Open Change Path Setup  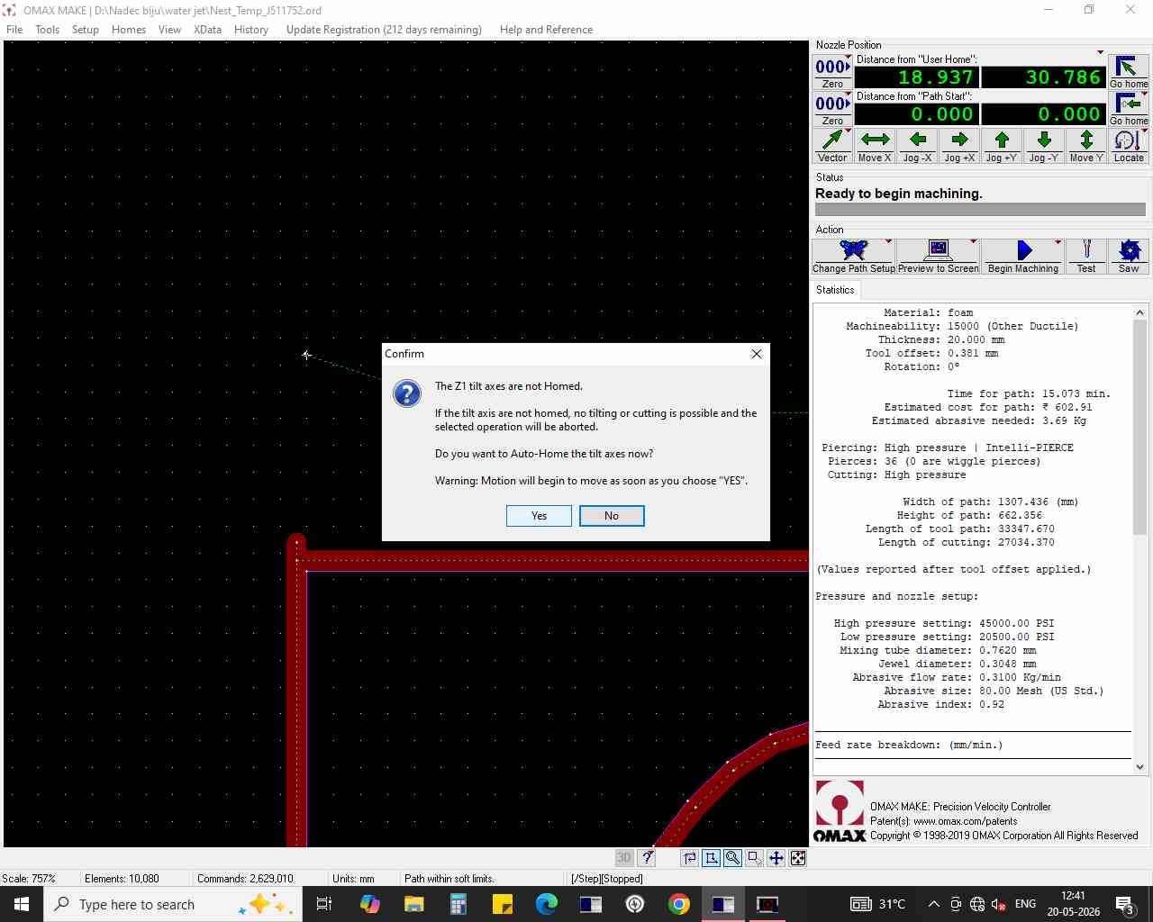click(854, 257)
